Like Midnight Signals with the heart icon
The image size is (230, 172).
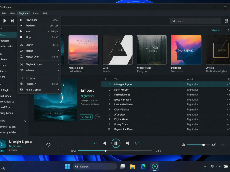(48, 145)
